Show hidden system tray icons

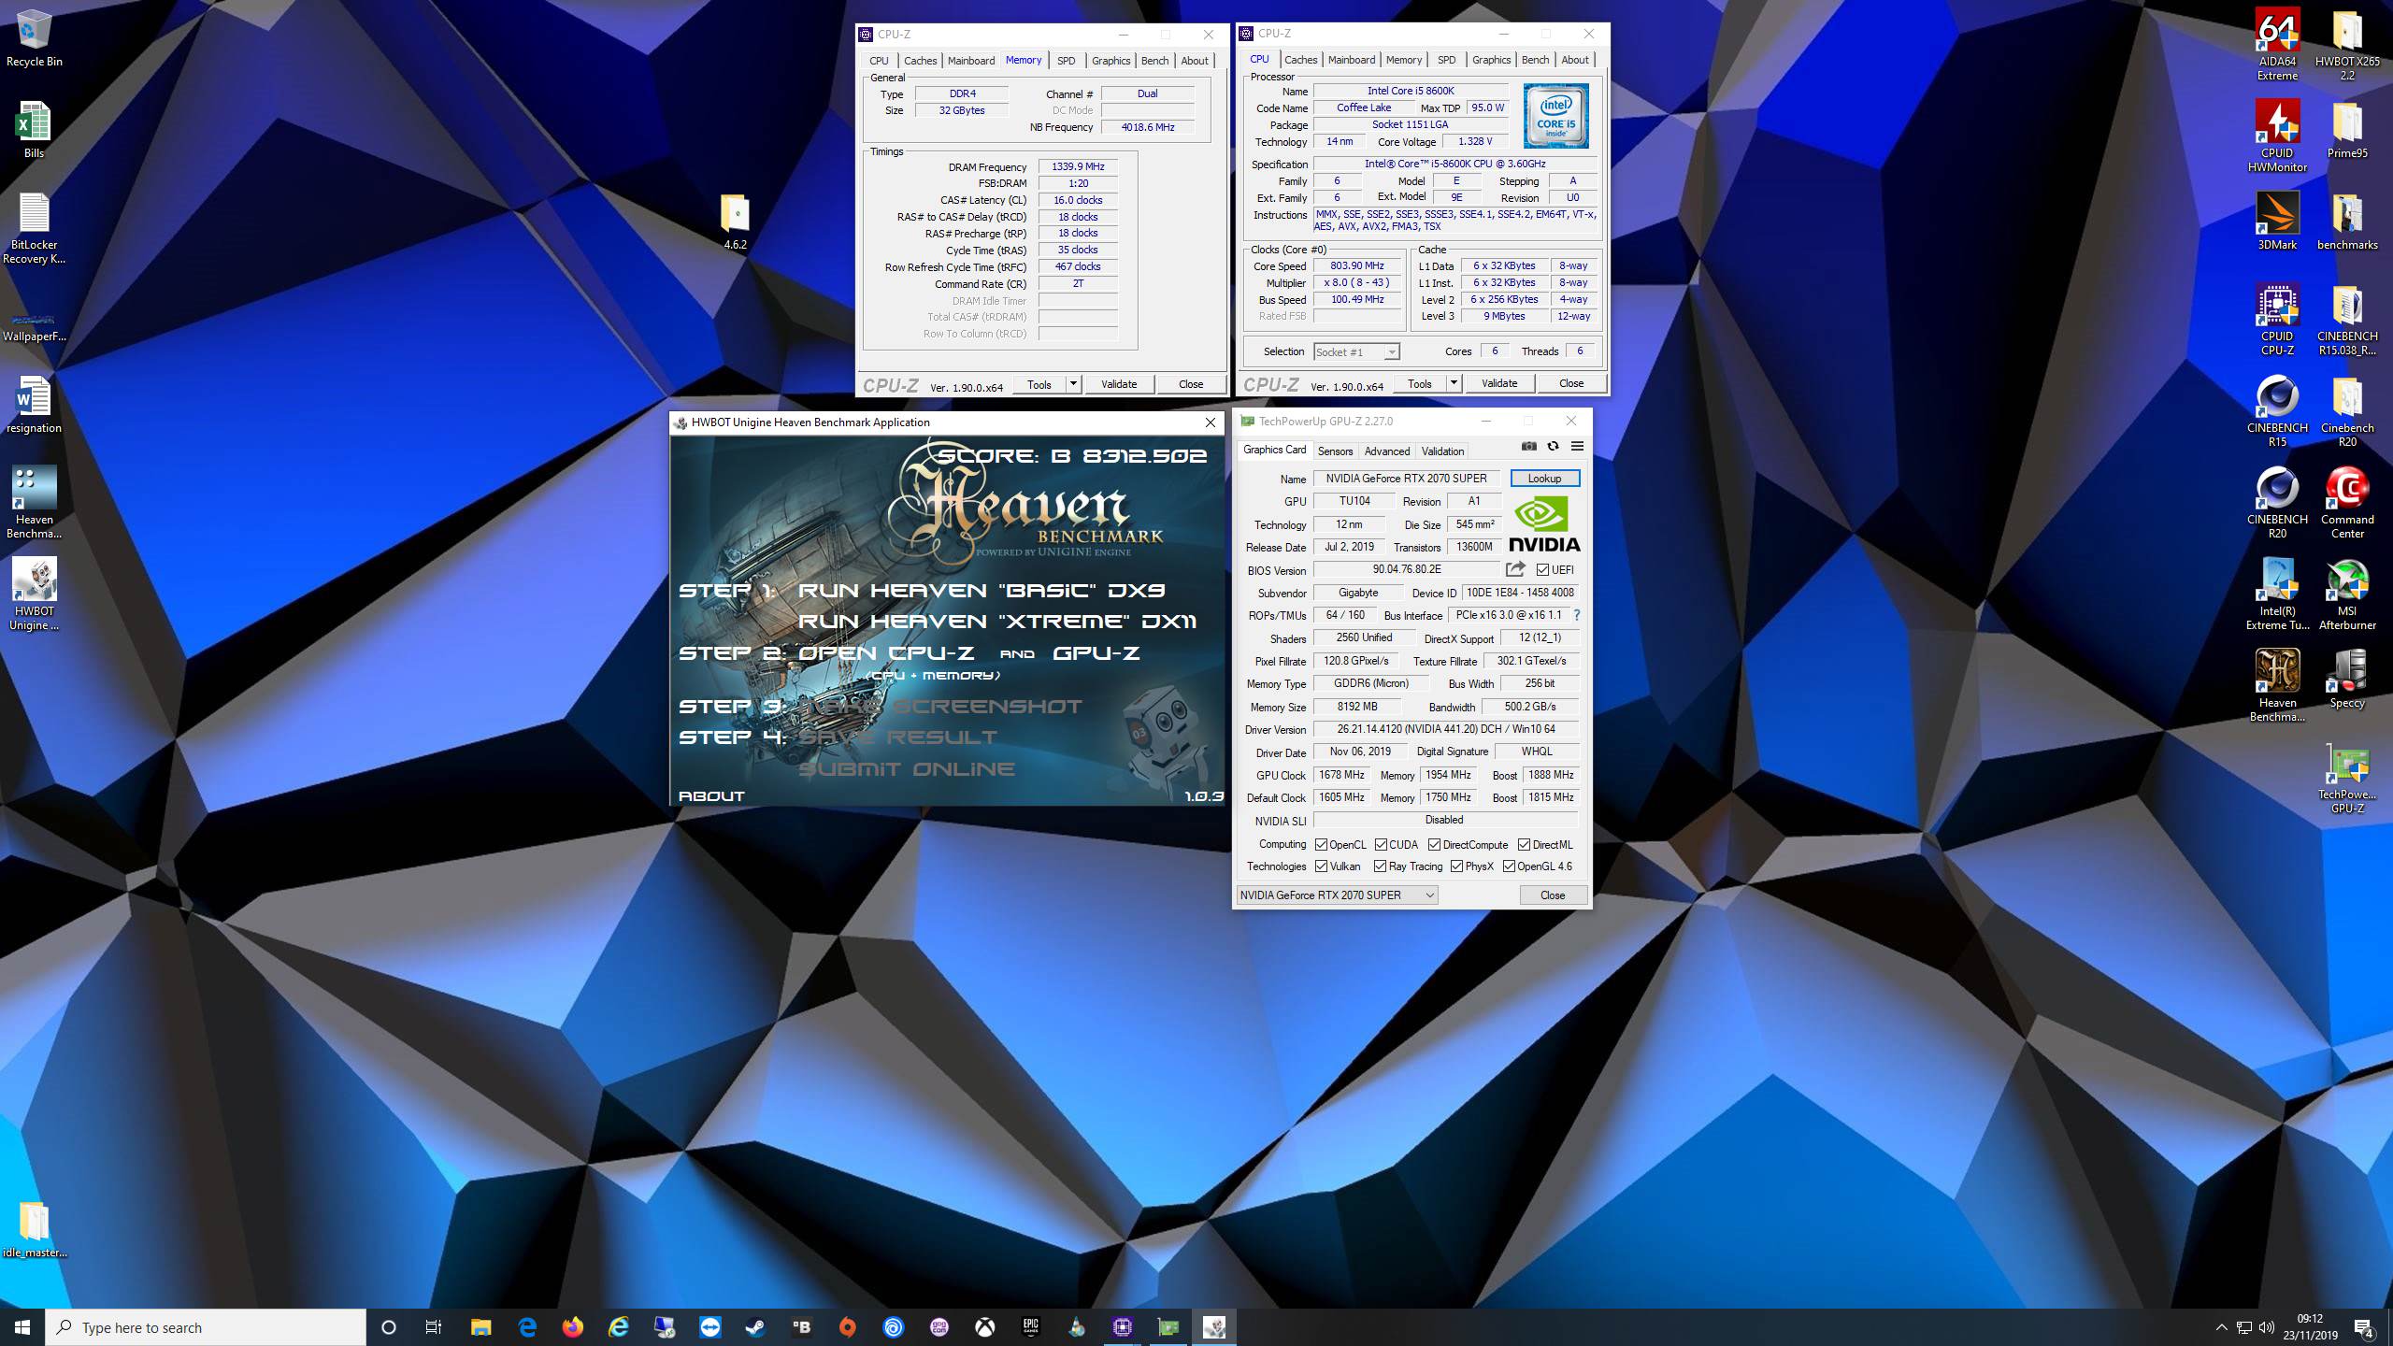(x=2221, y=1327)
